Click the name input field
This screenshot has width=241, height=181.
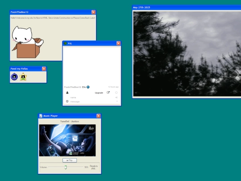pyautogui.click(x=92, y=97)
